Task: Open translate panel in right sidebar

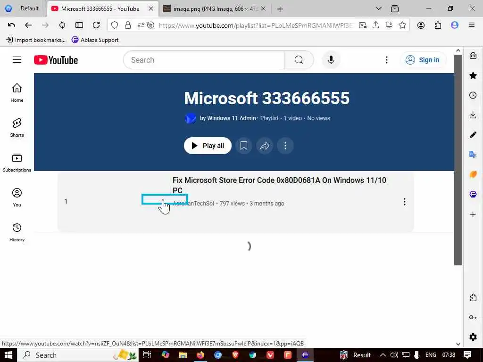Action: pos(473,155)
